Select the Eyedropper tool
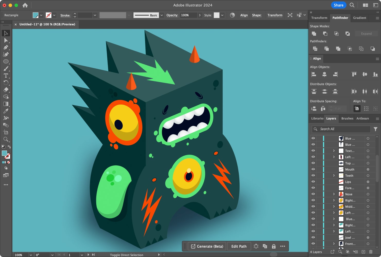The image size is (381, 257). click(6, 111)
